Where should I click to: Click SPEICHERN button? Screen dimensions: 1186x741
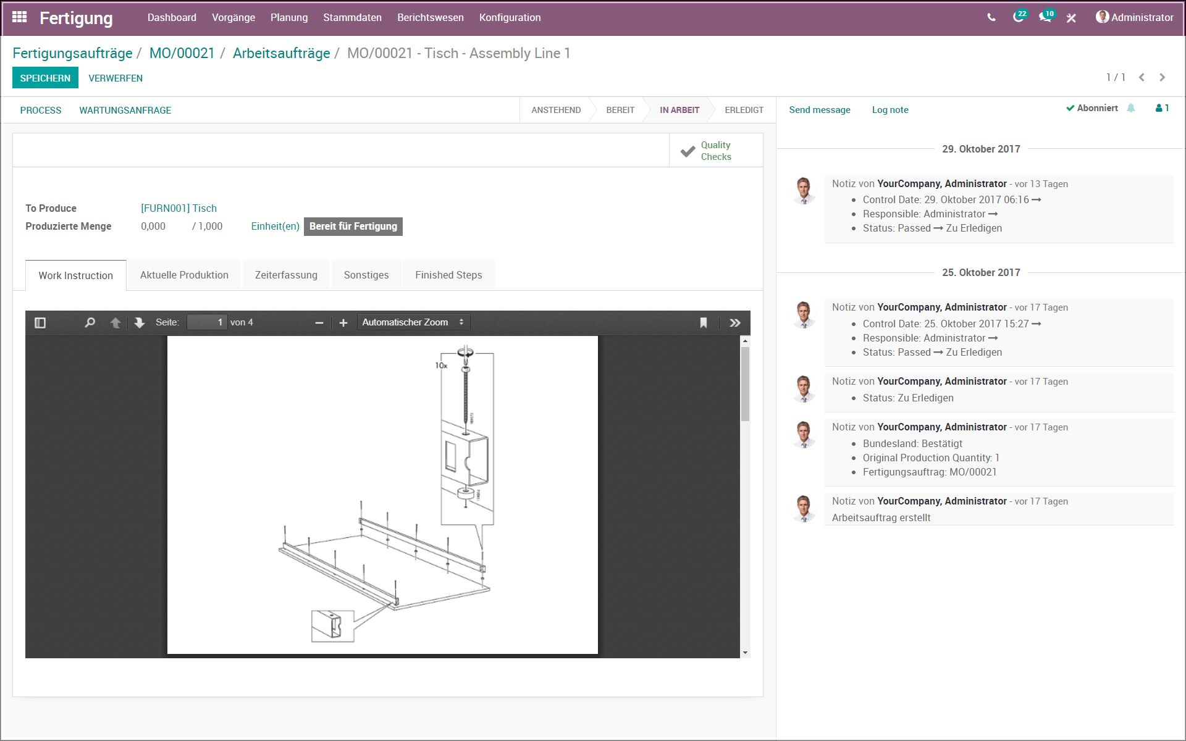(x=45, y=78)
